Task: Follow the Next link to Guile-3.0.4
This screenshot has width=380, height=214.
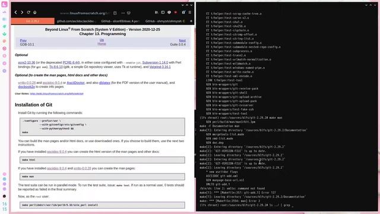Action: (x=182, y=40)
